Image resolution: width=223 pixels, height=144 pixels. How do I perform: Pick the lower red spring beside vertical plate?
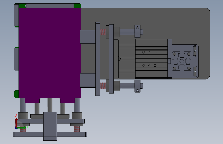[103, 86]
